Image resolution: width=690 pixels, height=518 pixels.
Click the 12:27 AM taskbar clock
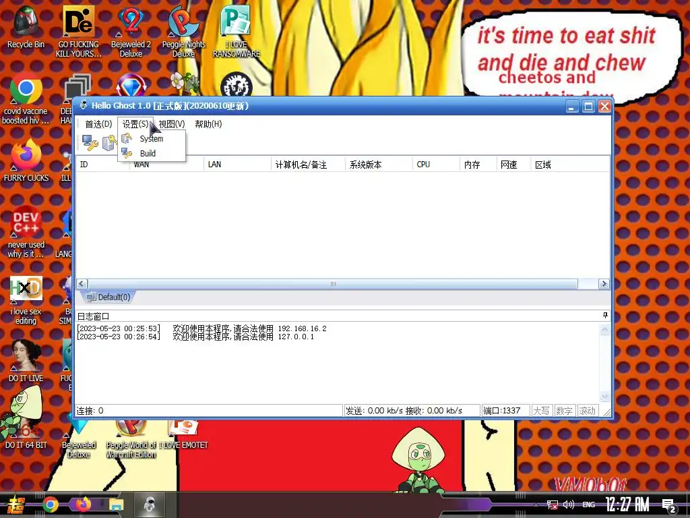pyautogui.click(x=627, y=505)
